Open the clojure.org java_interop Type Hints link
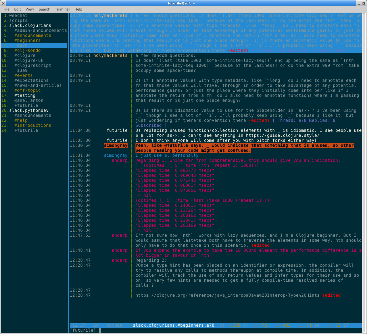Screen dimensions: 367x334 [x=227, y=295]
